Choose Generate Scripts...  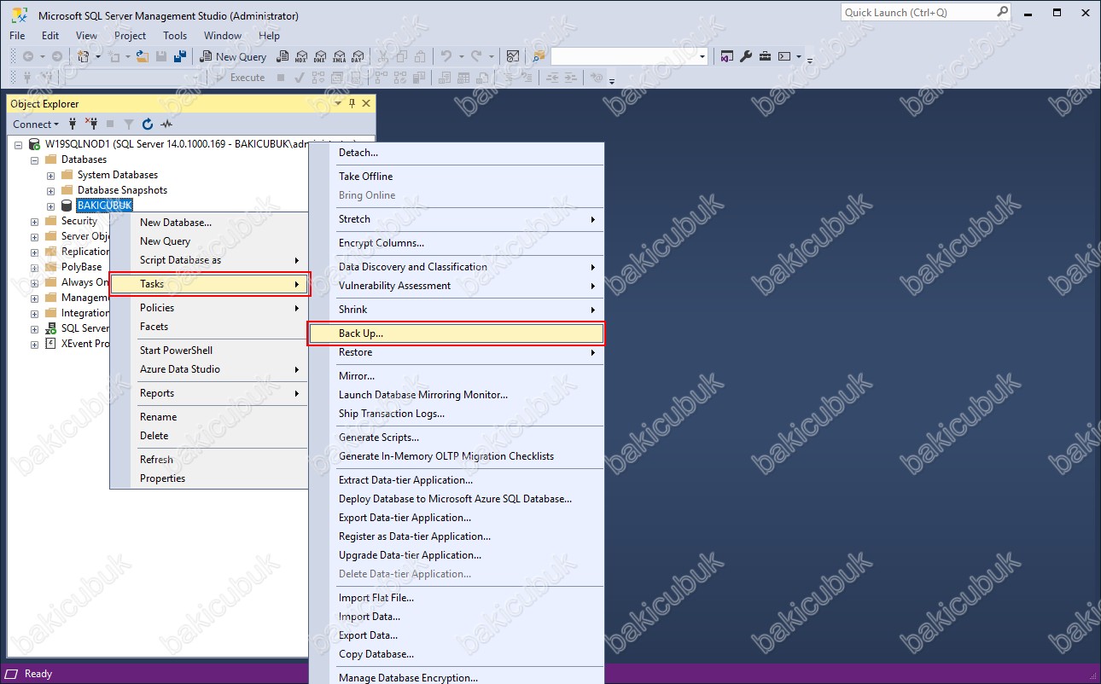tap(456, 438)
